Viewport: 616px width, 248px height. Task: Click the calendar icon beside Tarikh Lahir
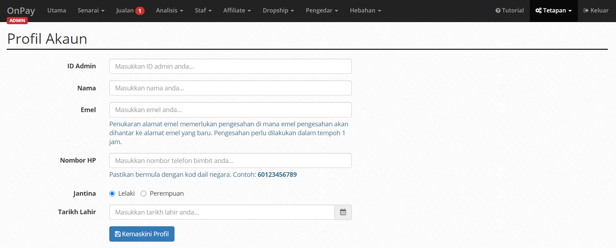coord(343,212)
